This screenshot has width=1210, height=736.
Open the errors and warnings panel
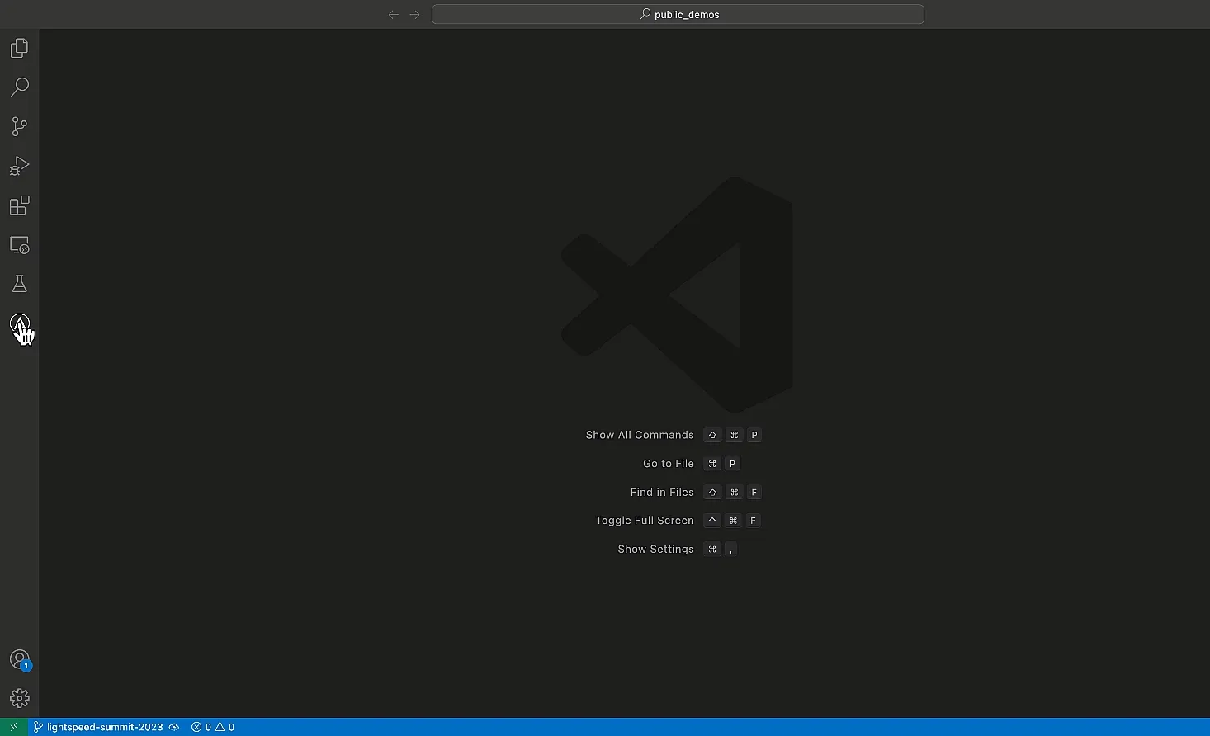(212, 727)
